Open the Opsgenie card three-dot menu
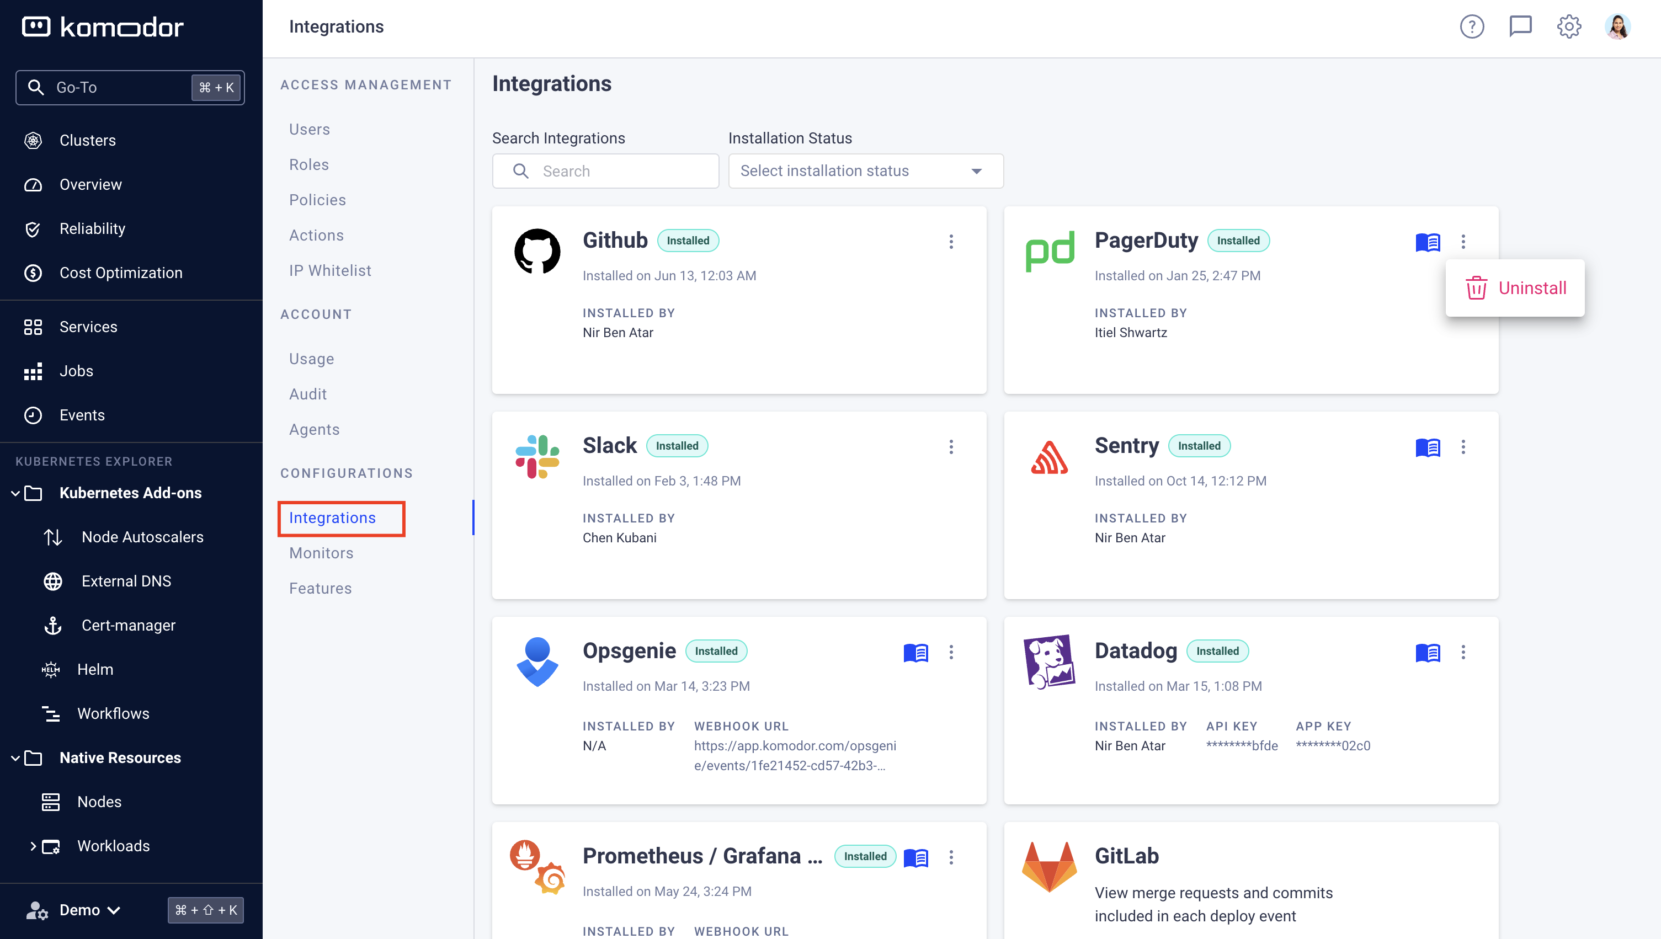This screenshot has width=1661, height=939. (951, 652)
